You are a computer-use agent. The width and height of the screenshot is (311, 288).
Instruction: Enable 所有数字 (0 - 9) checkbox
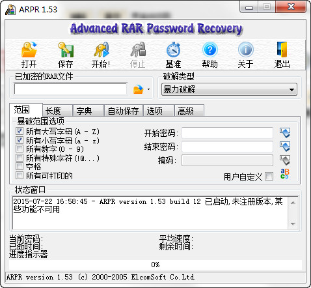point(20,149)
